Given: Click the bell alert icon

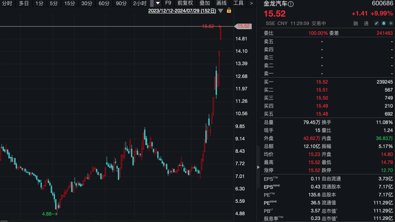Looking at the screenshot, I should click(x=384, y=24).
